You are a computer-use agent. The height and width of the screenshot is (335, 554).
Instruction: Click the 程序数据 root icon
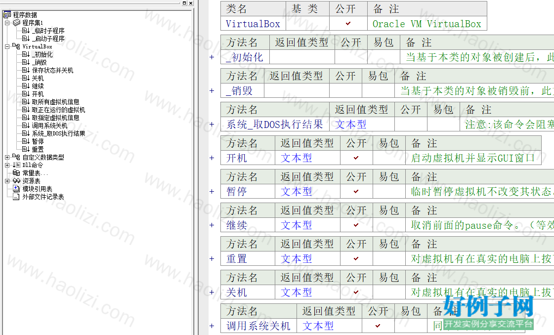tap(7, 14)
